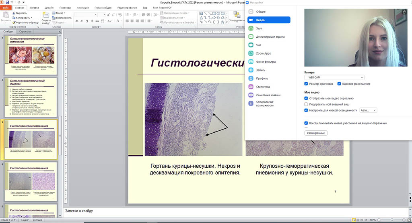This screenshot has height=223, width=412.
Task: Click the larynx histology image on slide
Action: pyautogui.click(x=194, y=120)
